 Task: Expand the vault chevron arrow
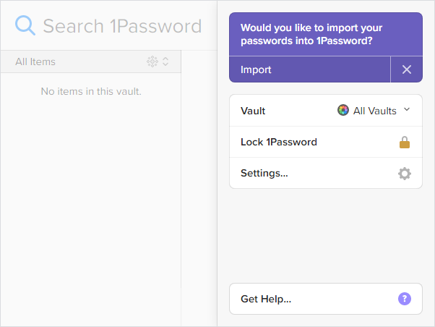click(407, 109)
